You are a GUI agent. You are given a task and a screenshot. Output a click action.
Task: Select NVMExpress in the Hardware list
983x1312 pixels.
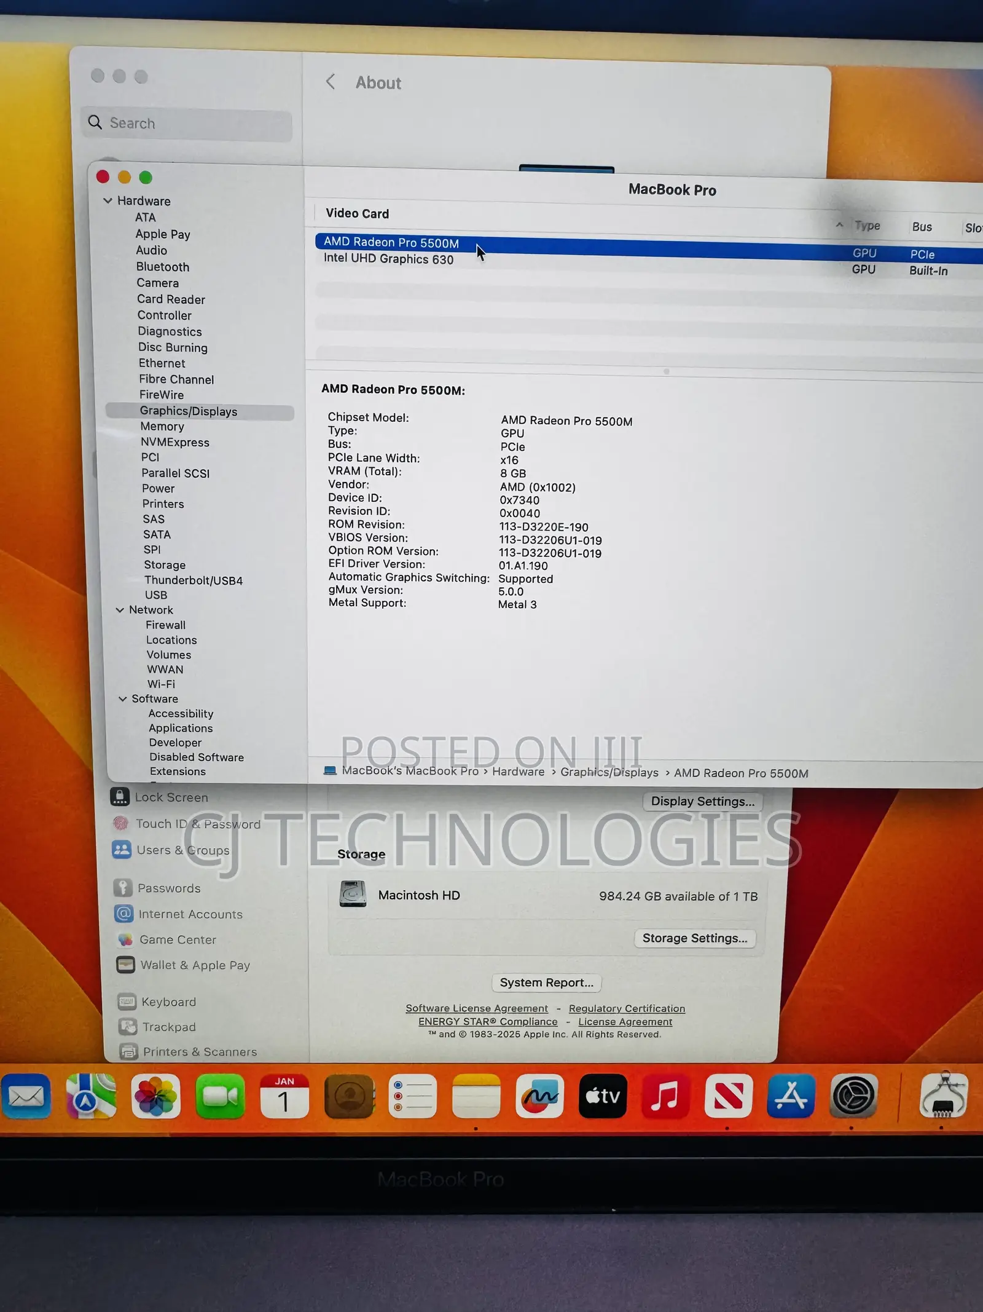coord(175,442)
